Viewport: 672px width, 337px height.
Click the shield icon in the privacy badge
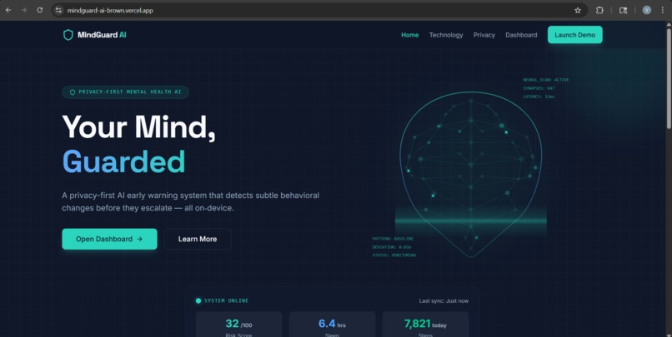point(73,92)
